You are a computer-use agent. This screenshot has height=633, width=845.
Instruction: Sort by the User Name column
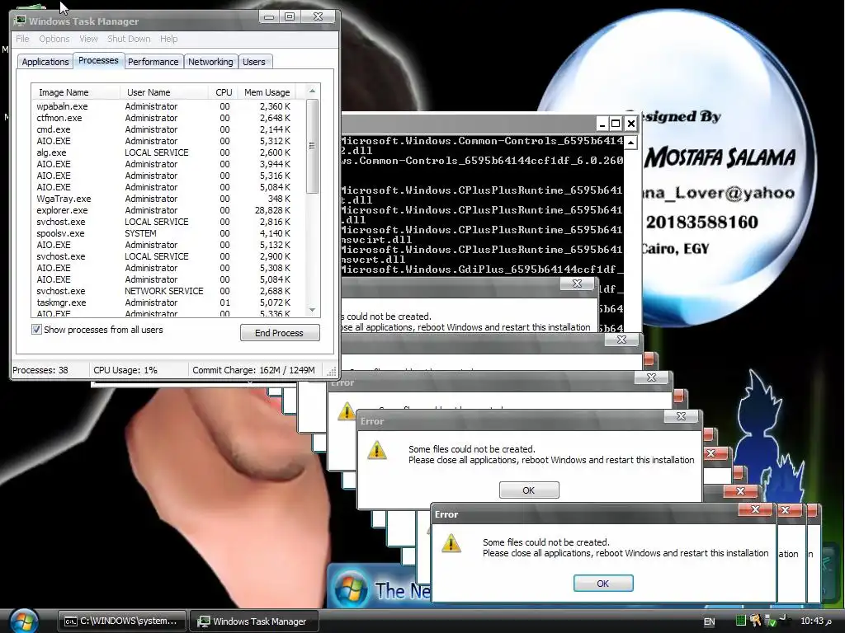[164, 92]
